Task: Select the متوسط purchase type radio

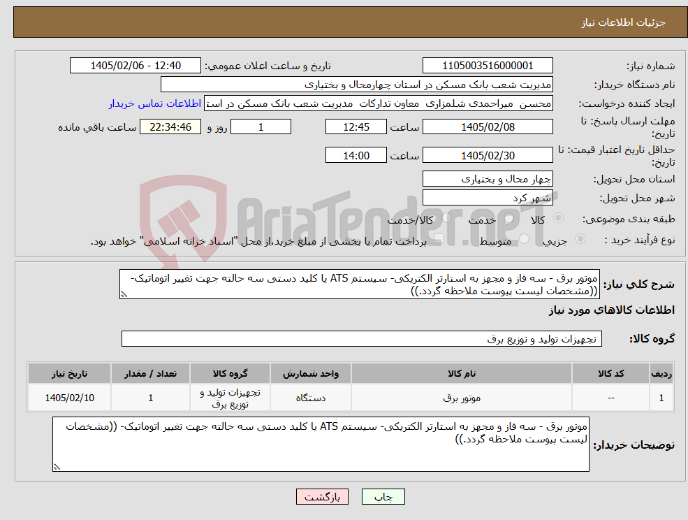Action: (x=524, y=239)
